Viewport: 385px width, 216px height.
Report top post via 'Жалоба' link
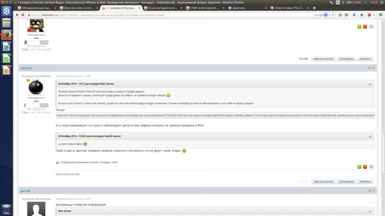click(x=304, y=59)
